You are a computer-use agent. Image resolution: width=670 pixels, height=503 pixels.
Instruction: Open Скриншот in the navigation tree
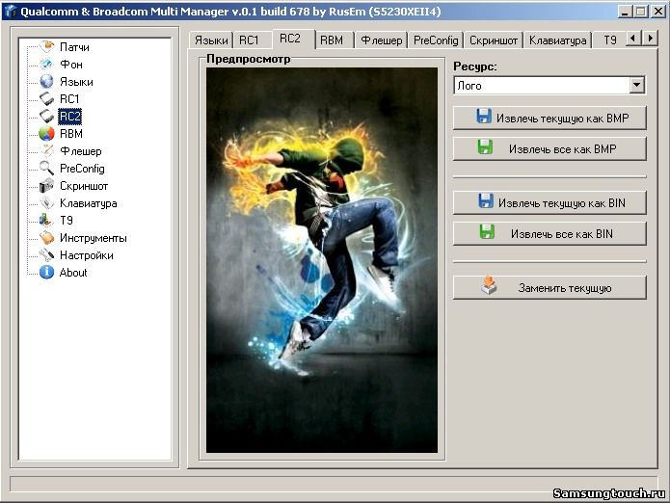click(84, 186)
